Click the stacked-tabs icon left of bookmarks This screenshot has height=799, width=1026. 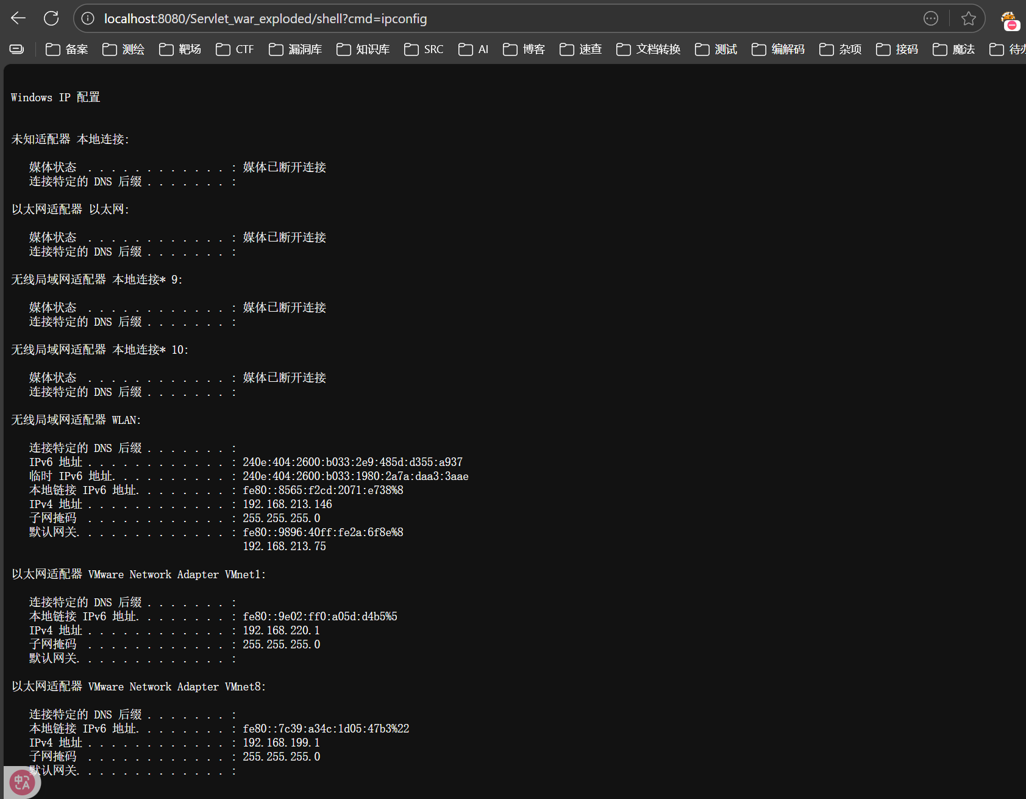click(17, 49)
